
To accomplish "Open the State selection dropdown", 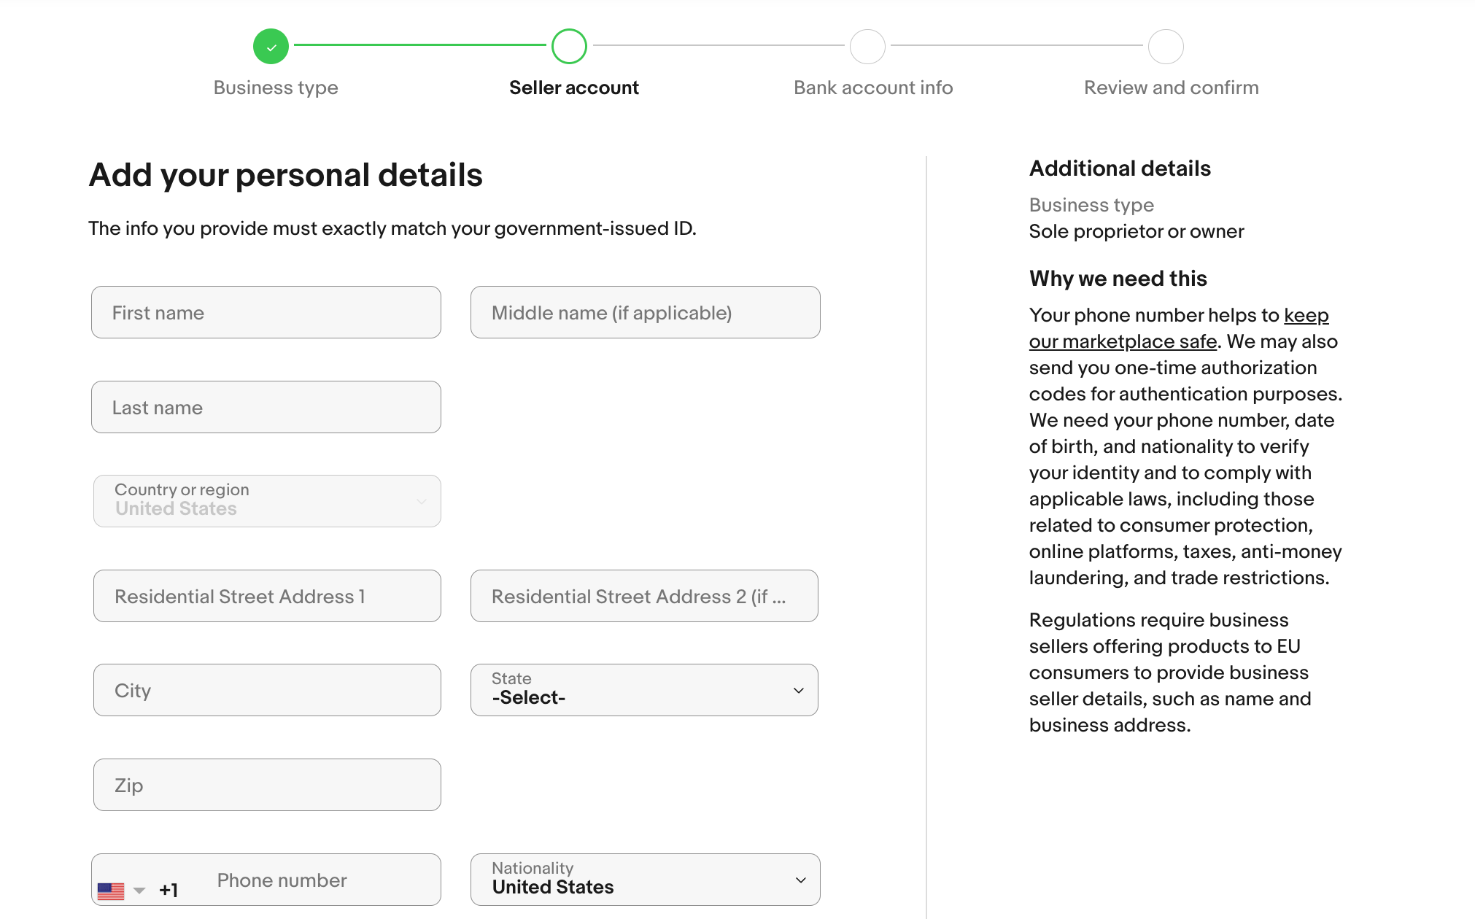I will tap(645, 689).
